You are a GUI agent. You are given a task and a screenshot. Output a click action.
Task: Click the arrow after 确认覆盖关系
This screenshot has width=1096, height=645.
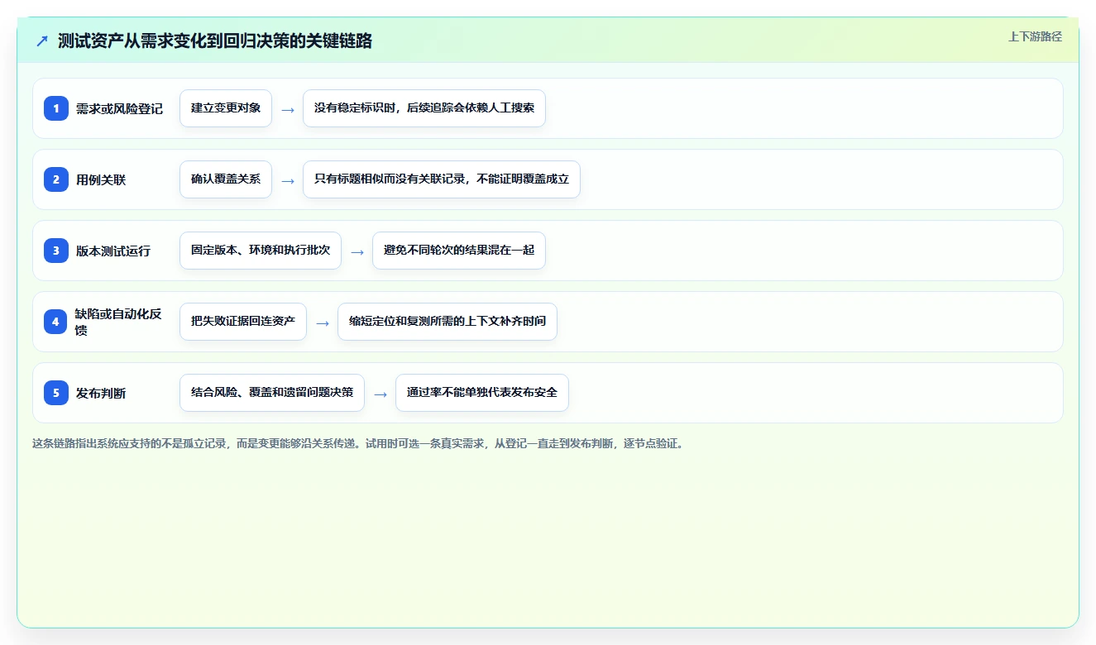point(287,180)
